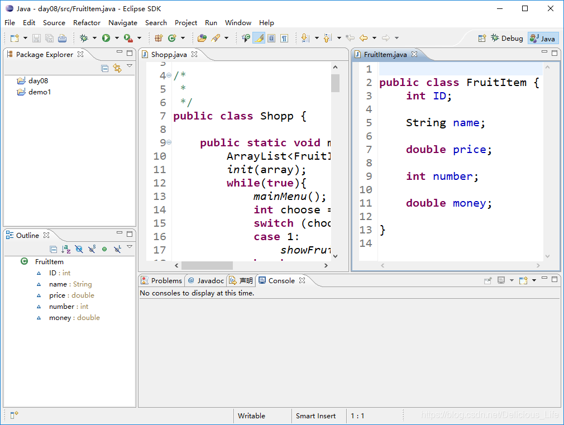Toggle Block Selection mode
564x425 pixels.
[x=271, y=38]
